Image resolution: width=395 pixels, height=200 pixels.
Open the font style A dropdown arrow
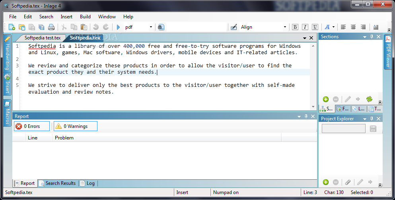click(333, 27)
